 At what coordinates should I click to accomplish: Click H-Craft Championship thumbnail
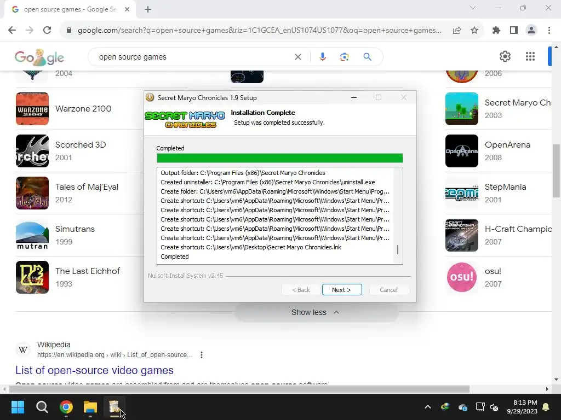click(461, 235)
